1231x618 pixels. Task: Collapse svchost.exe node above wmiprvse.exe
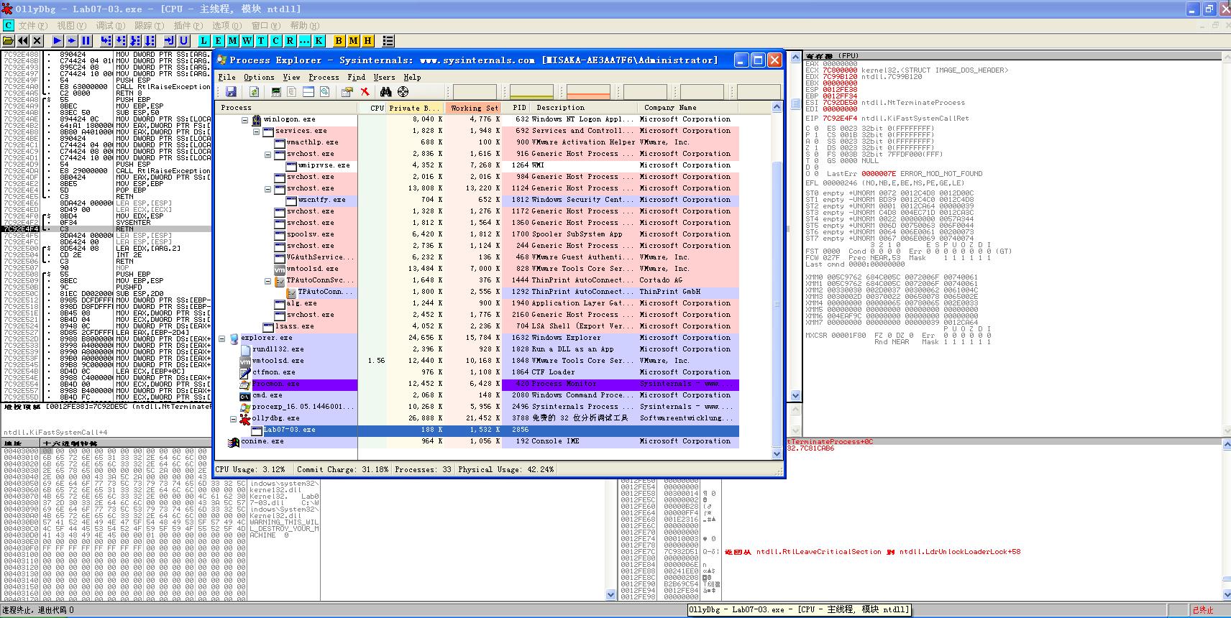pyautogui.click(x=267, y=154)
